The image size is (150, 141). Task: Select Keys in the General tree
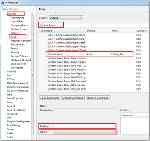13,37
